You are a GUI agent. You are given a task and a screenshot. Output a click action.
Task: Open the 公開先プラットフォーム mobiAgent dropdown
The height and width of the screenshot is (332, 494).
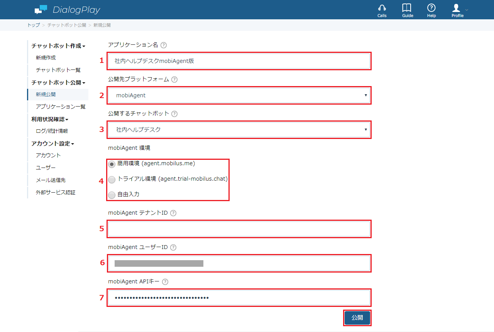tap(239, 95)
